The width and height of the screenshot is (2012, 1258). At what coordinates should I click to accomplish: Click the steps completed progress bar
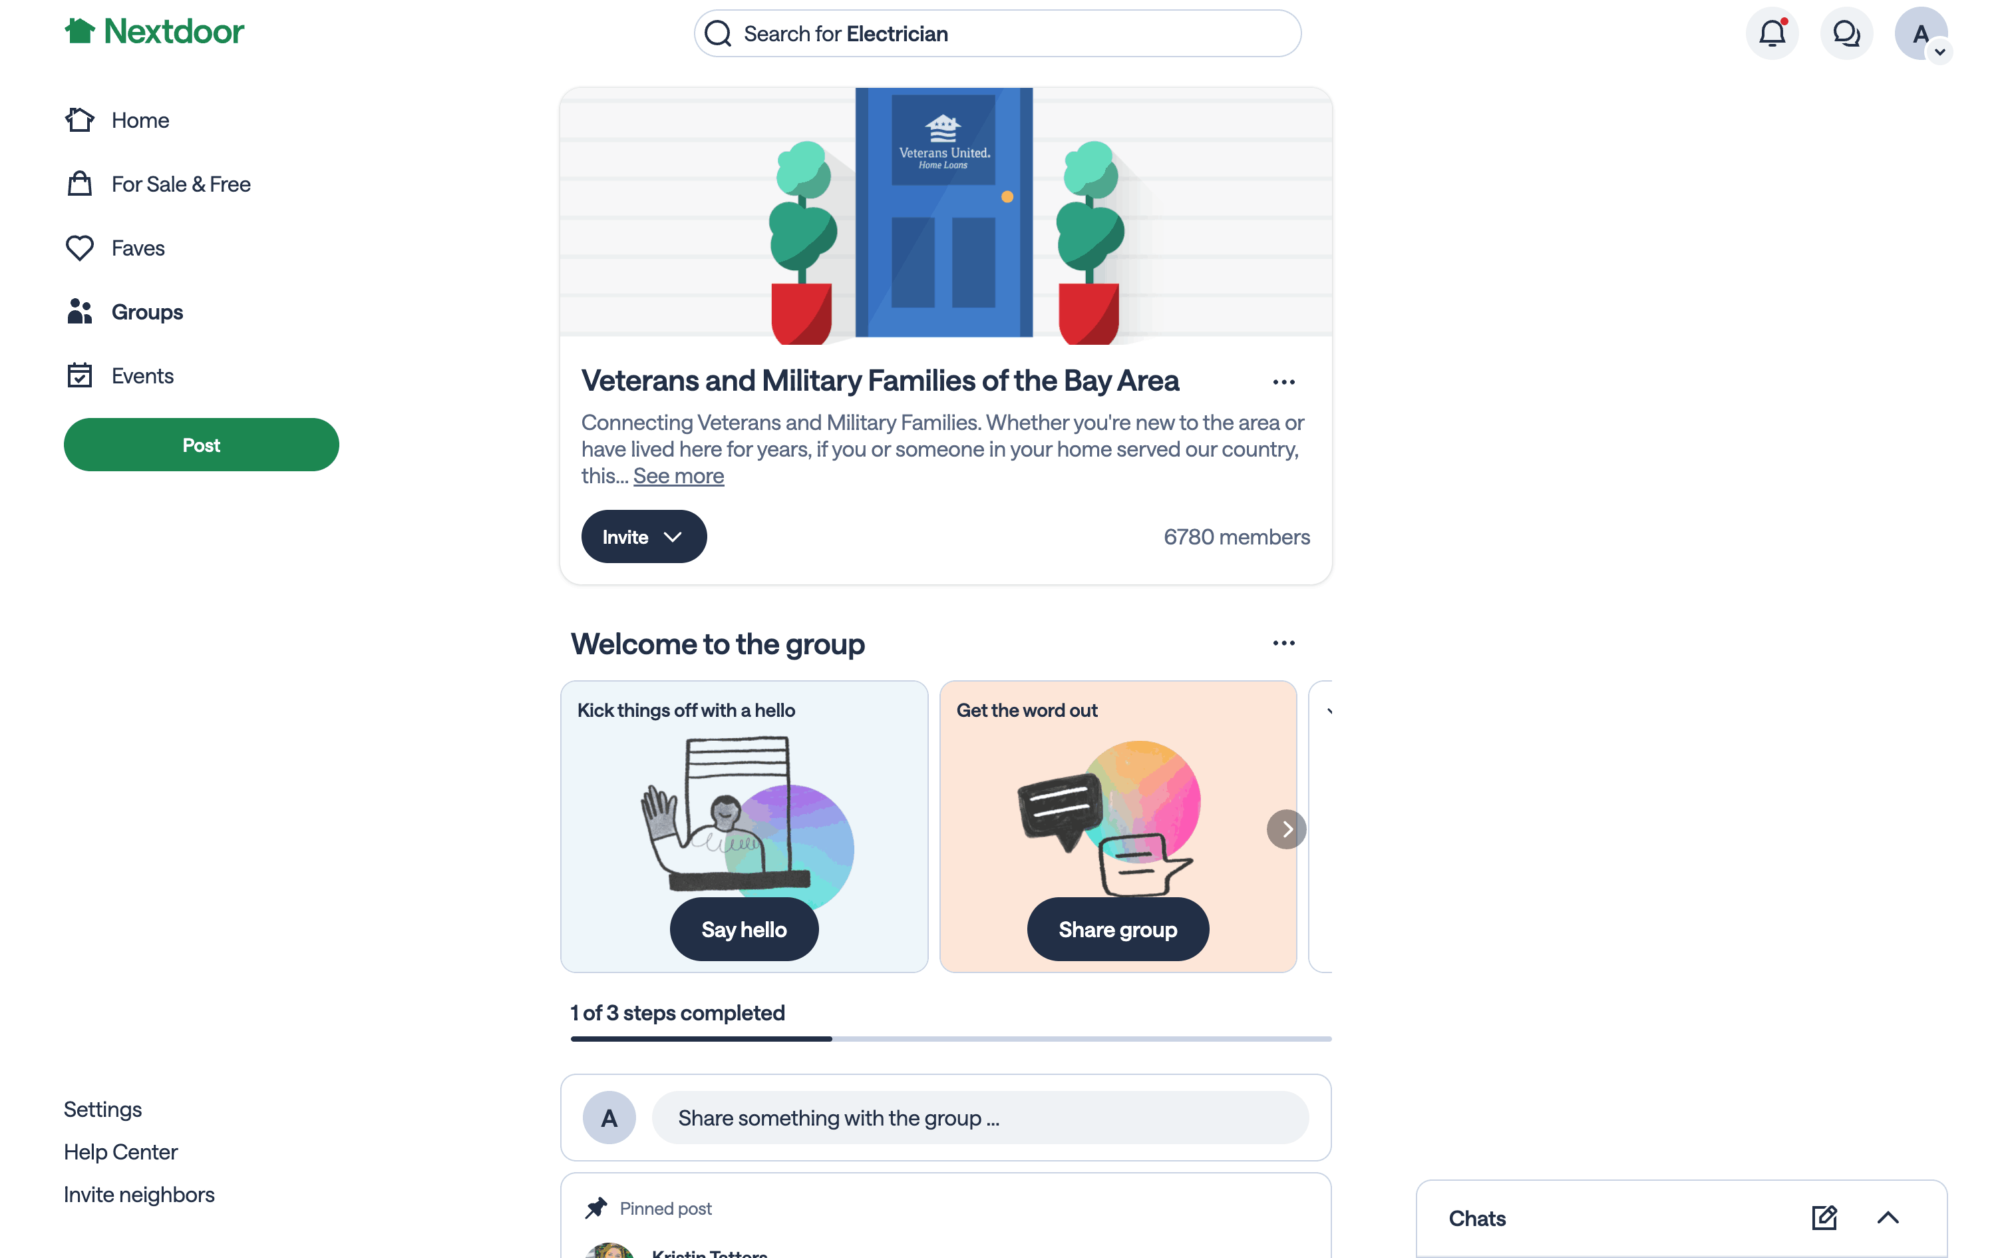point(951,1038)
